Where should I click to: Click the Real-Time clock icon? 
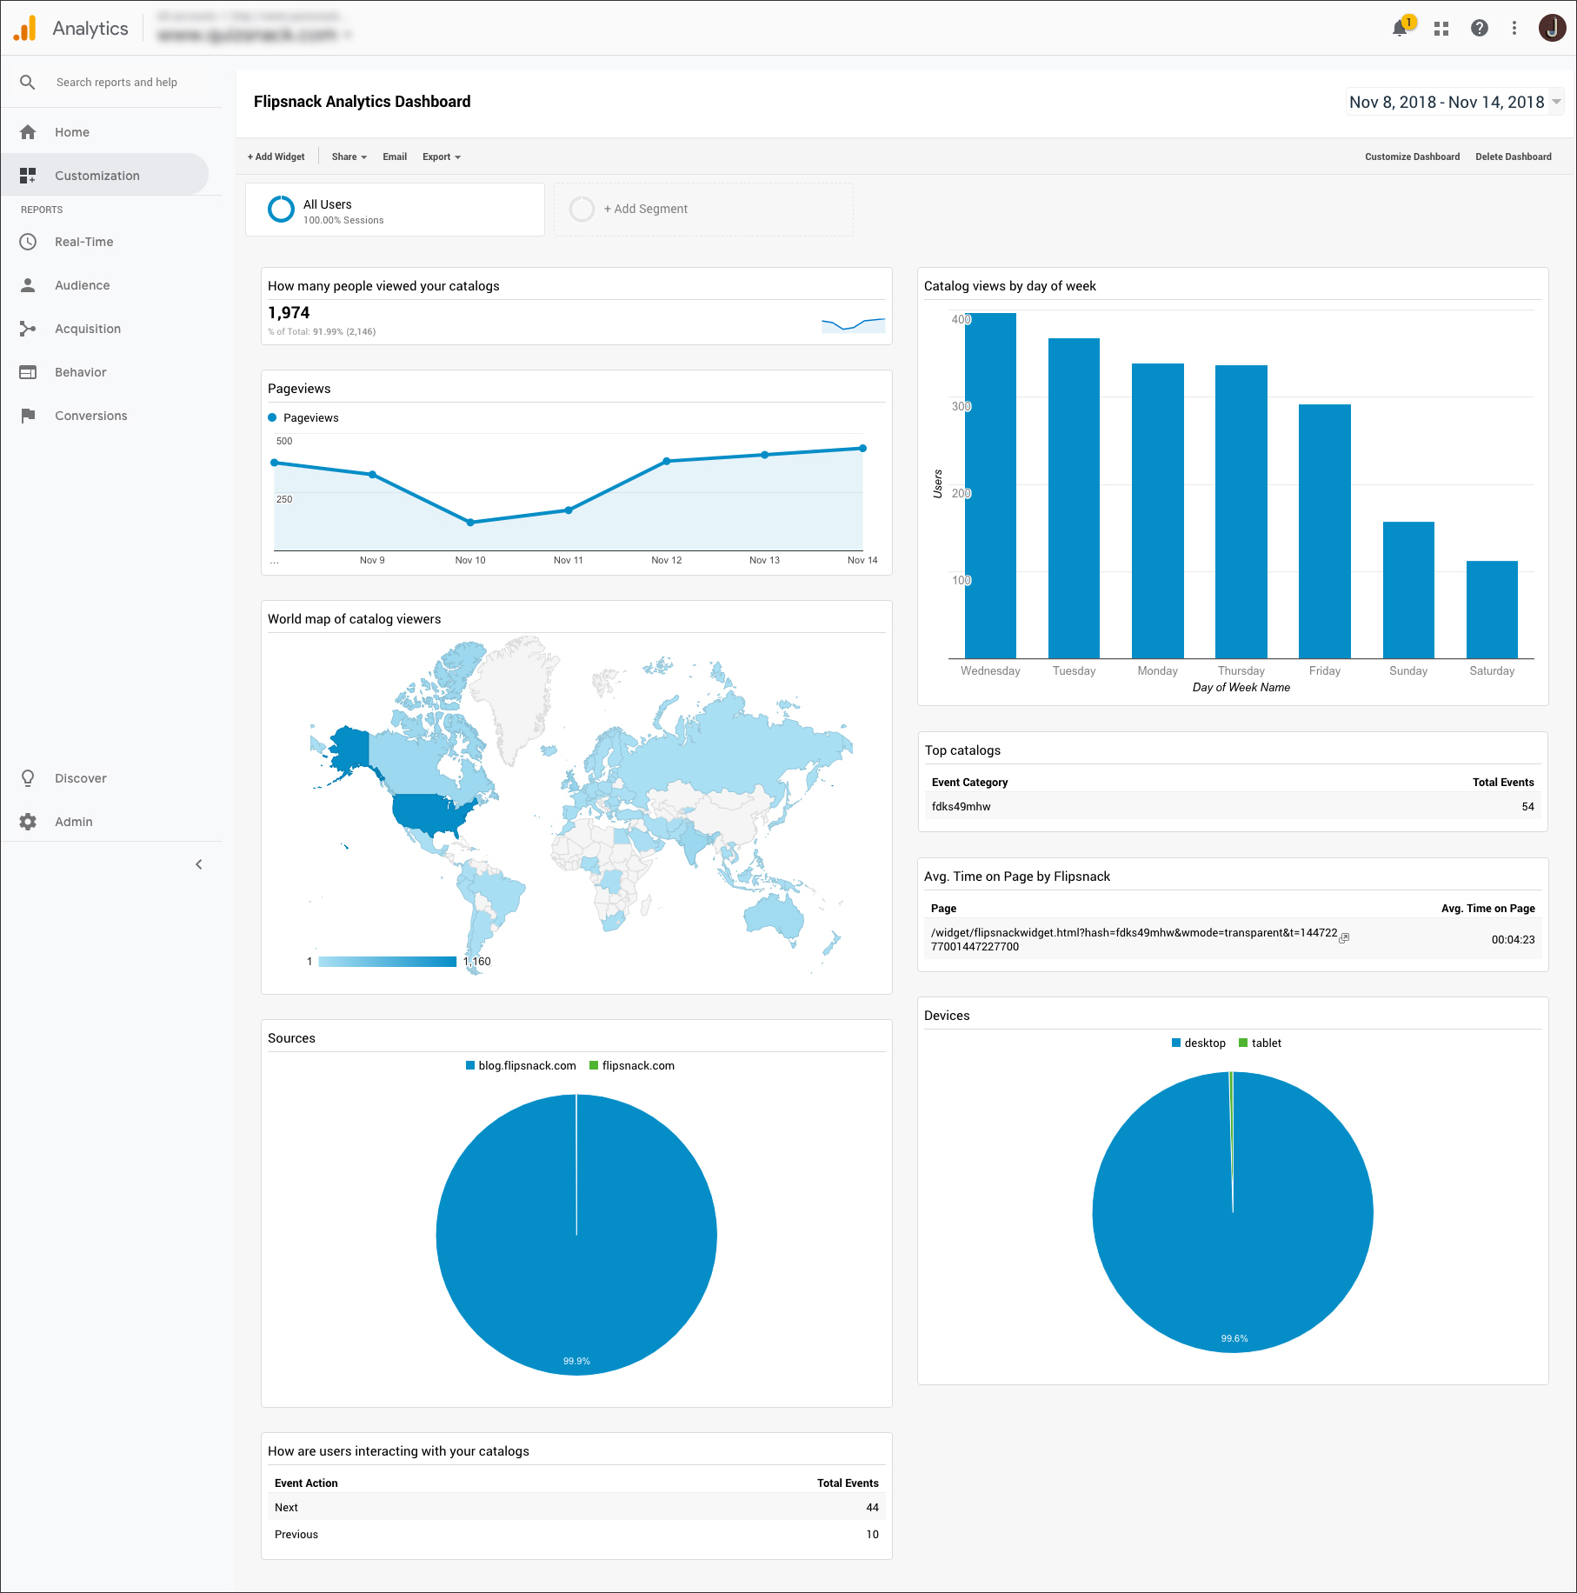28,242
